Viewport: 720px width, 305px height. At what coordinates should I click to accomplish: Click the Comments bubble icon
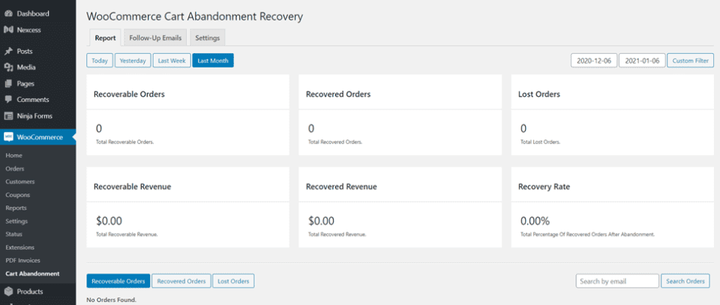8,100
